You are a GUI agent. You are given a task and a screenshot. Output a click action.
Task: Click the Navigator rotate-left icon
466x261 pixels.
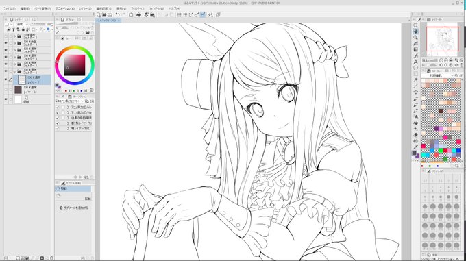click(441, 65)
